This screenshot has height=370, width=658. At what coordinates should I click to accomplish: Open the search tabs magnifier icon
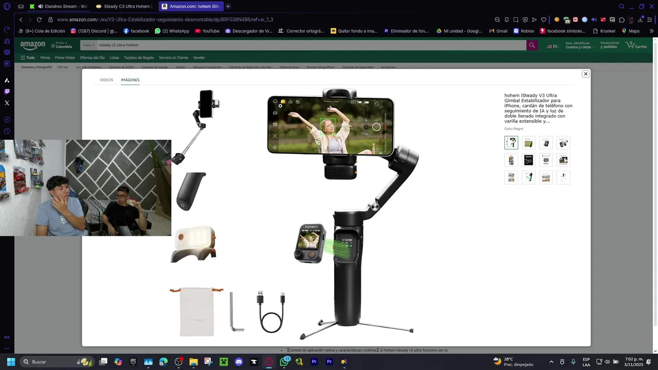[622, 6]
